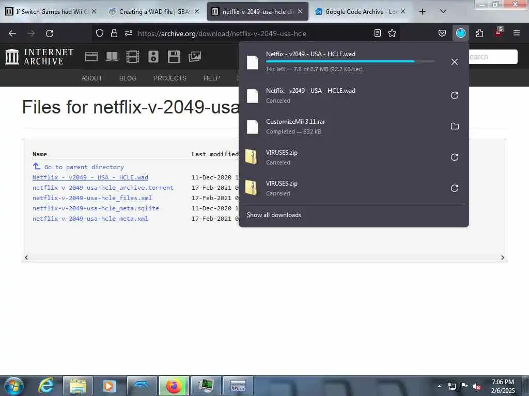Click the archive.org address bar URL
529x396 pixels.
[222, 34]
